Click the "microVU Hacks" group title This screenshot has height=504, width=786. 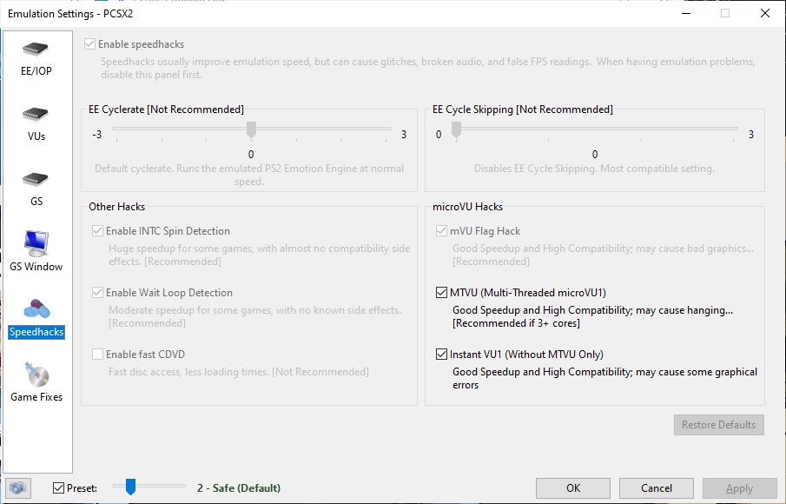point(467,207)
